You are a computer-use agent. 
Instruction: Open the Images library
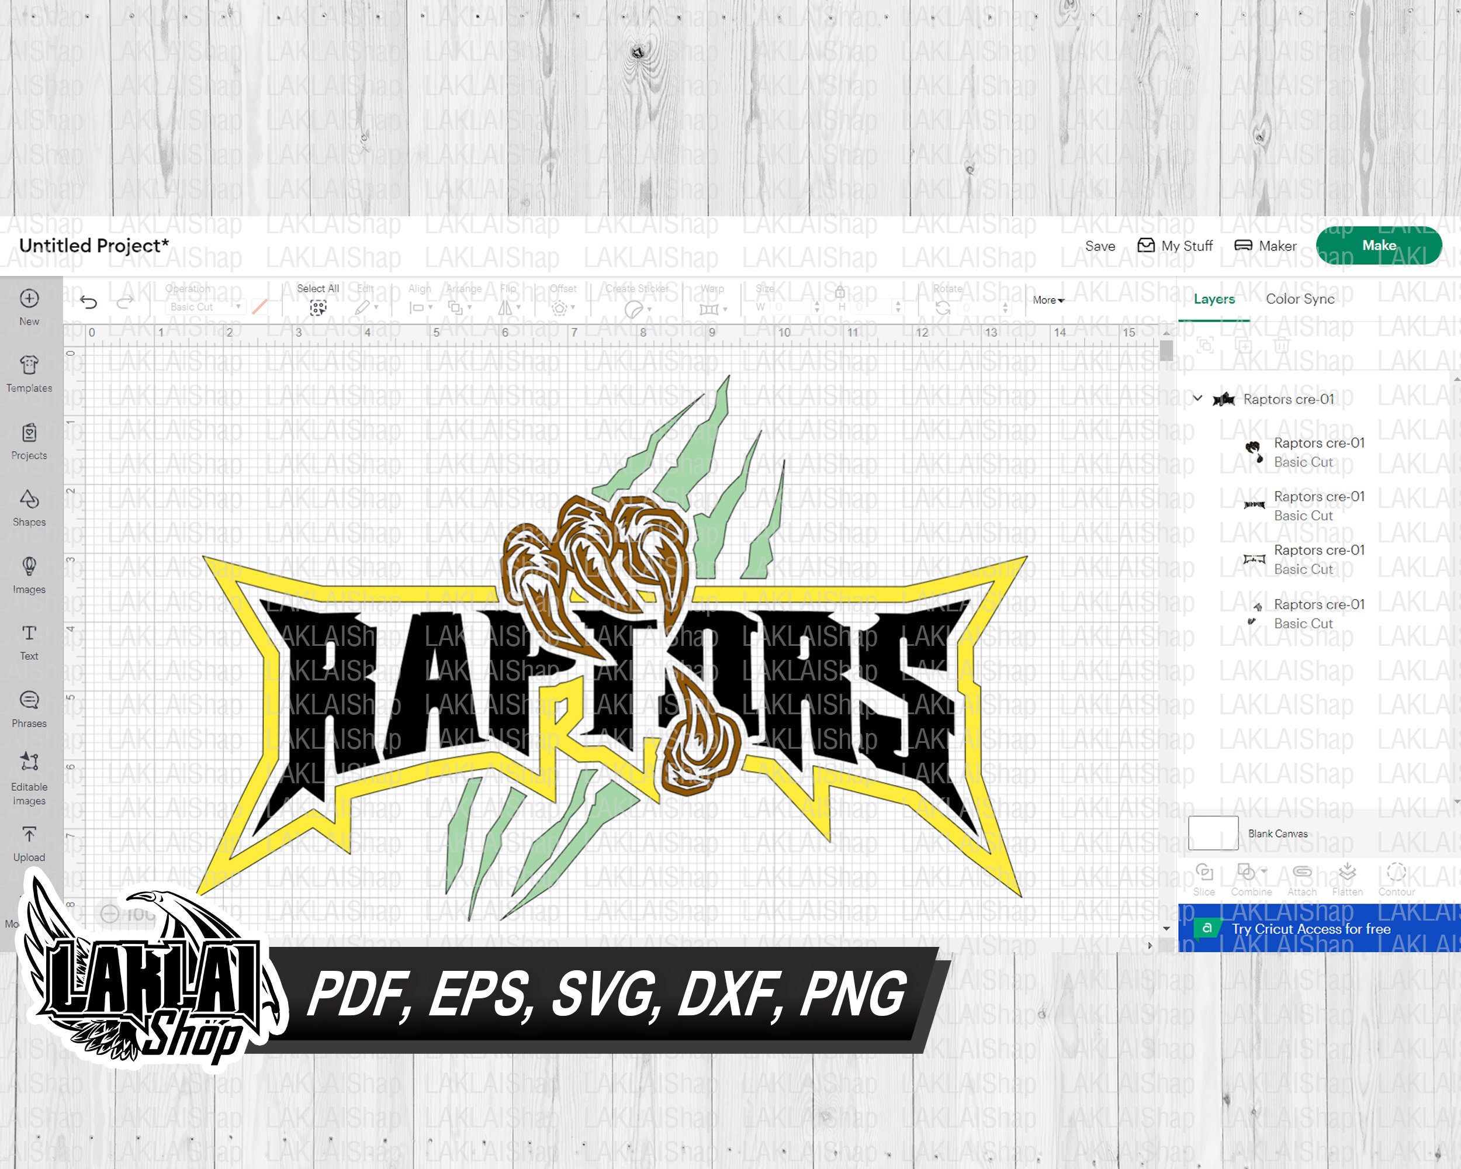(29, 575)
